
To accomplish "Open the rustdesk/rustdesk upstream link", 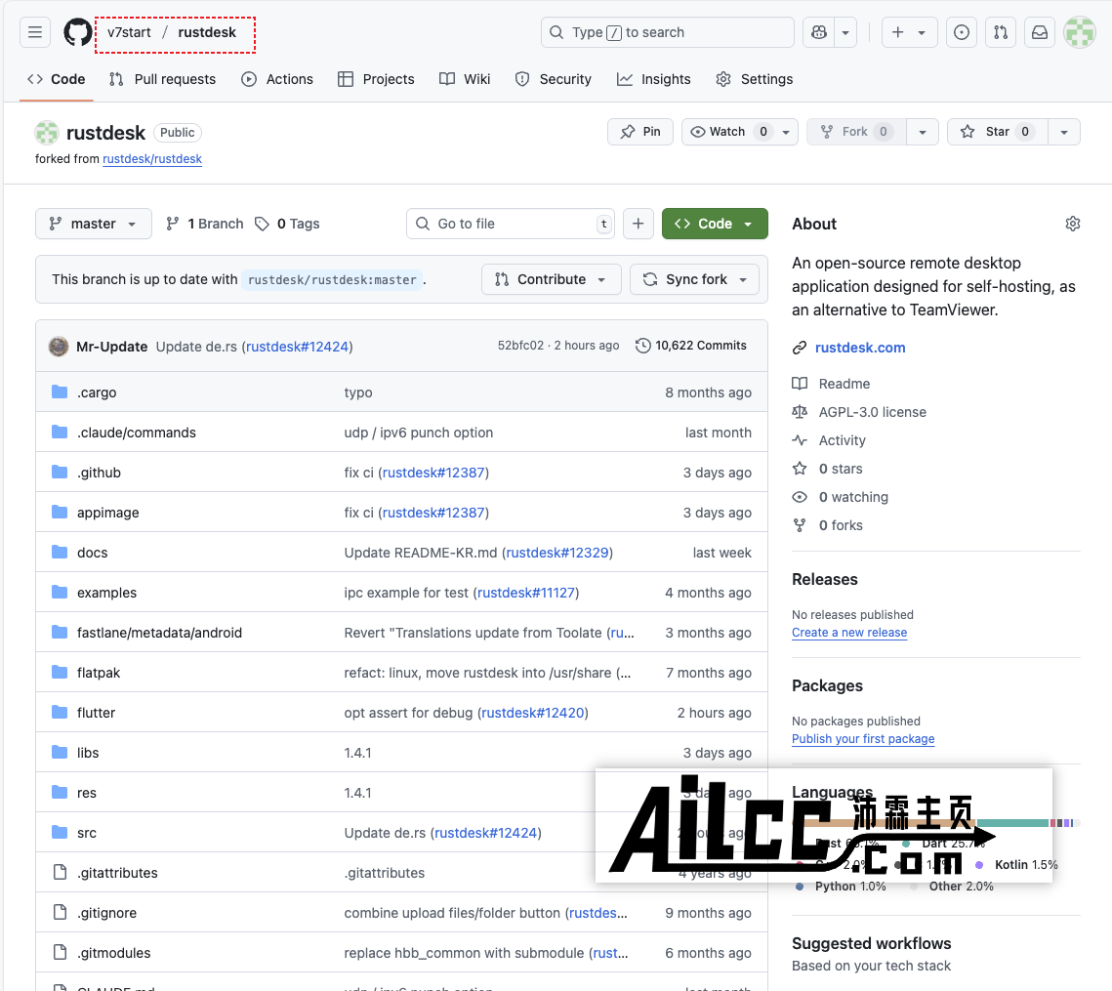I will click(x=152, y=159).
